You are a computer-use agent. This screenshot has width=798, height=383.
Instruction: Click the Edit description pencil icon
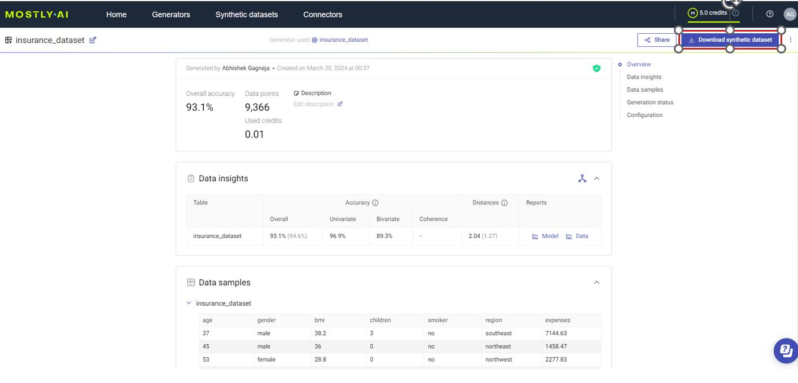pos(340,104)
